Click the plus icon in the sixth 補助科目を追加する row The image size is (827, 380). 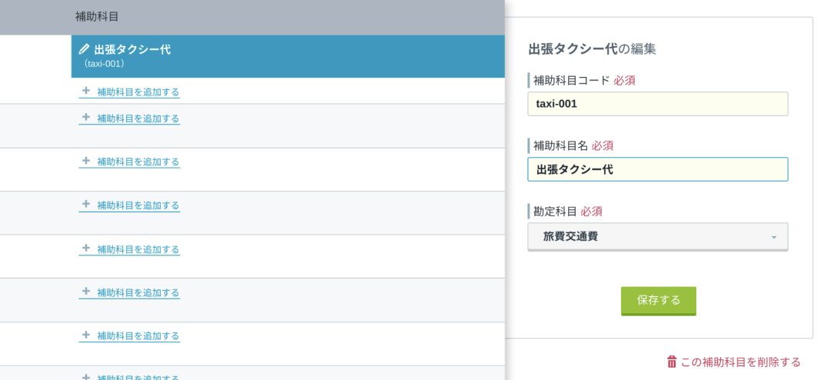(87, 292)
